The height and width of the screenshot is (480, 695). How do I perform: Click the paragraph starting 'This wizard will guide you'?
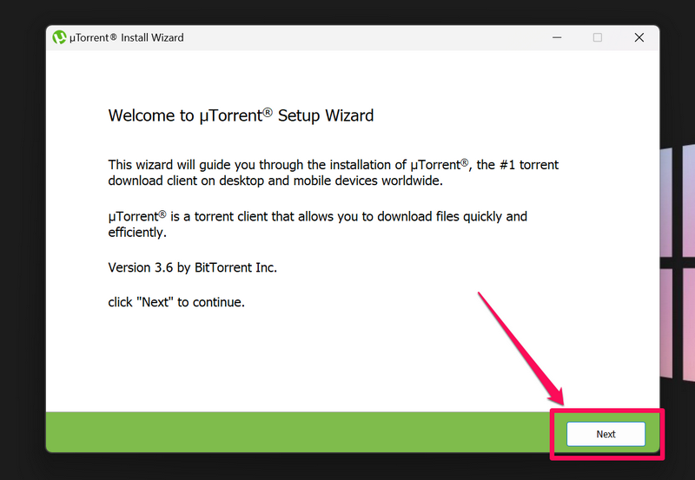[334, 173]
